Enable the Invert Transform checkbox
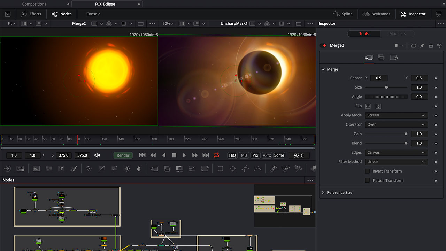 [x=367, y=171]
